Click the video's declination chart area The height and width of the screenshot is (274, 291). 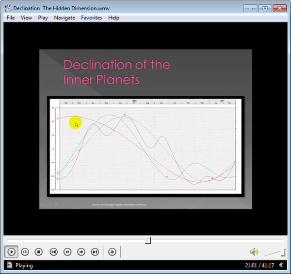(x=145, y=146)
